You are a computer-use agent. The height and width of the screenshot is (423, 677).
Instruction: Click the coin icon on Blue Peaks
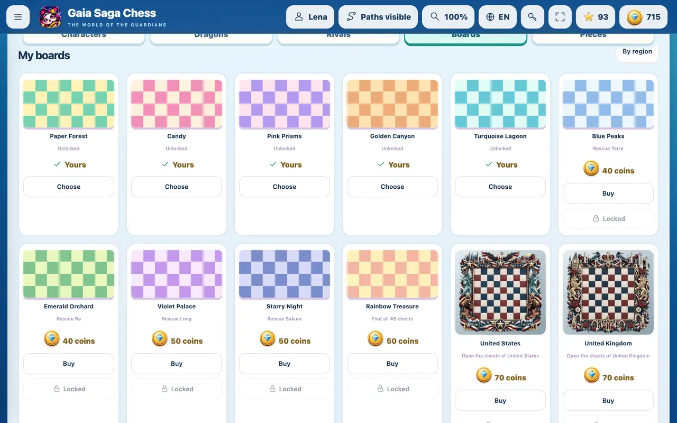point(591,169)
